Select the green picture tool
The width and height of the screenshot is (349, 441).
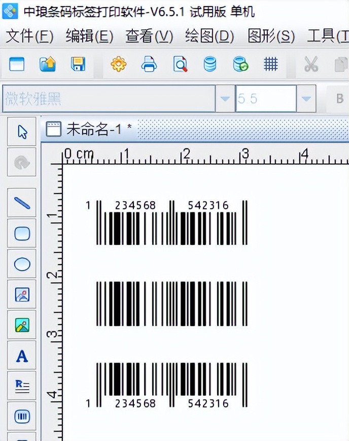click(22, 325)
